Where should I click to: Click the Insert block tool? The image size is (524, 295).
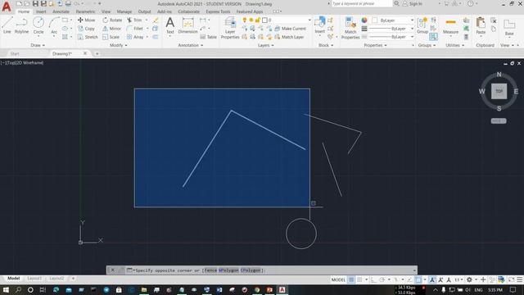click(x=320, y=25)
